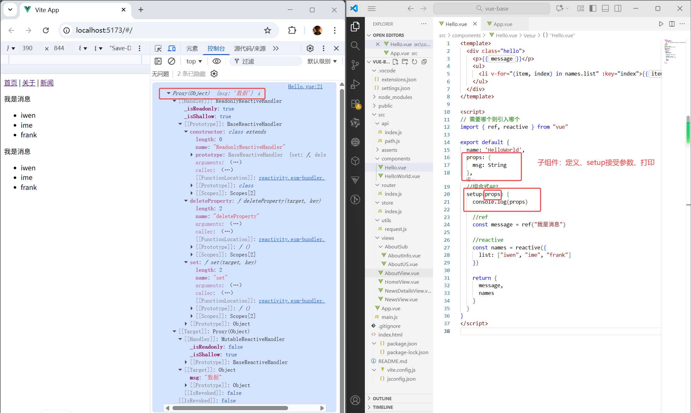Click the split editor right icon
The height and width of the screenshot is (413, 691).
coord(672,24)
